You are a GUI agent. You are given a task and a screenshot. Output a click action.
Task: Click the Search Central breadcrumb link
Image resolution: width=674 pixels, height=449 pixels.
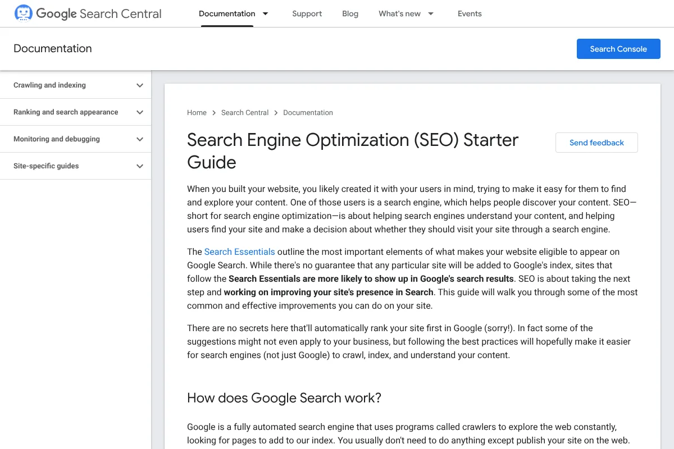pos(245,113)
